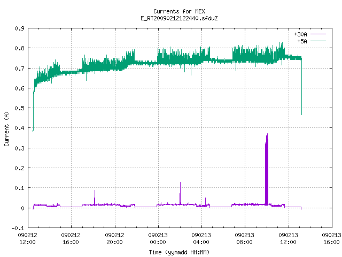Click the green +5A drop at the plot end

(x=301, y=87)
